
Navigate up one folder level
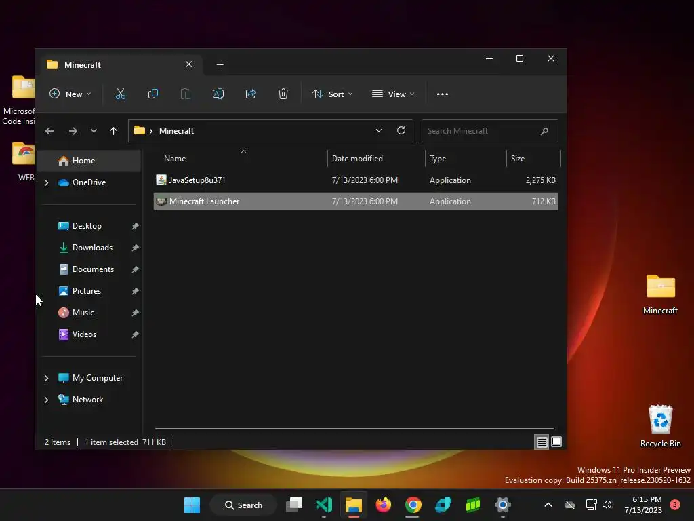[x=113, y=131]
